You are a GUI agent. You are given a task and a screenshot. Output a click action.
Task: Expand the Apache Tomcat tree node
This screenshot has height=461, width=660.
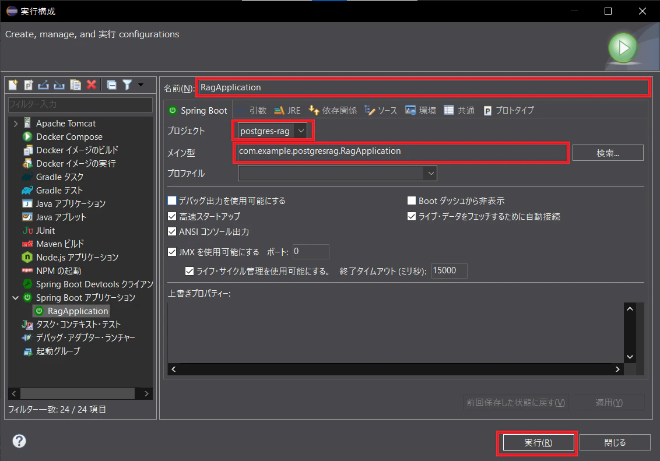tap(16, 124)
